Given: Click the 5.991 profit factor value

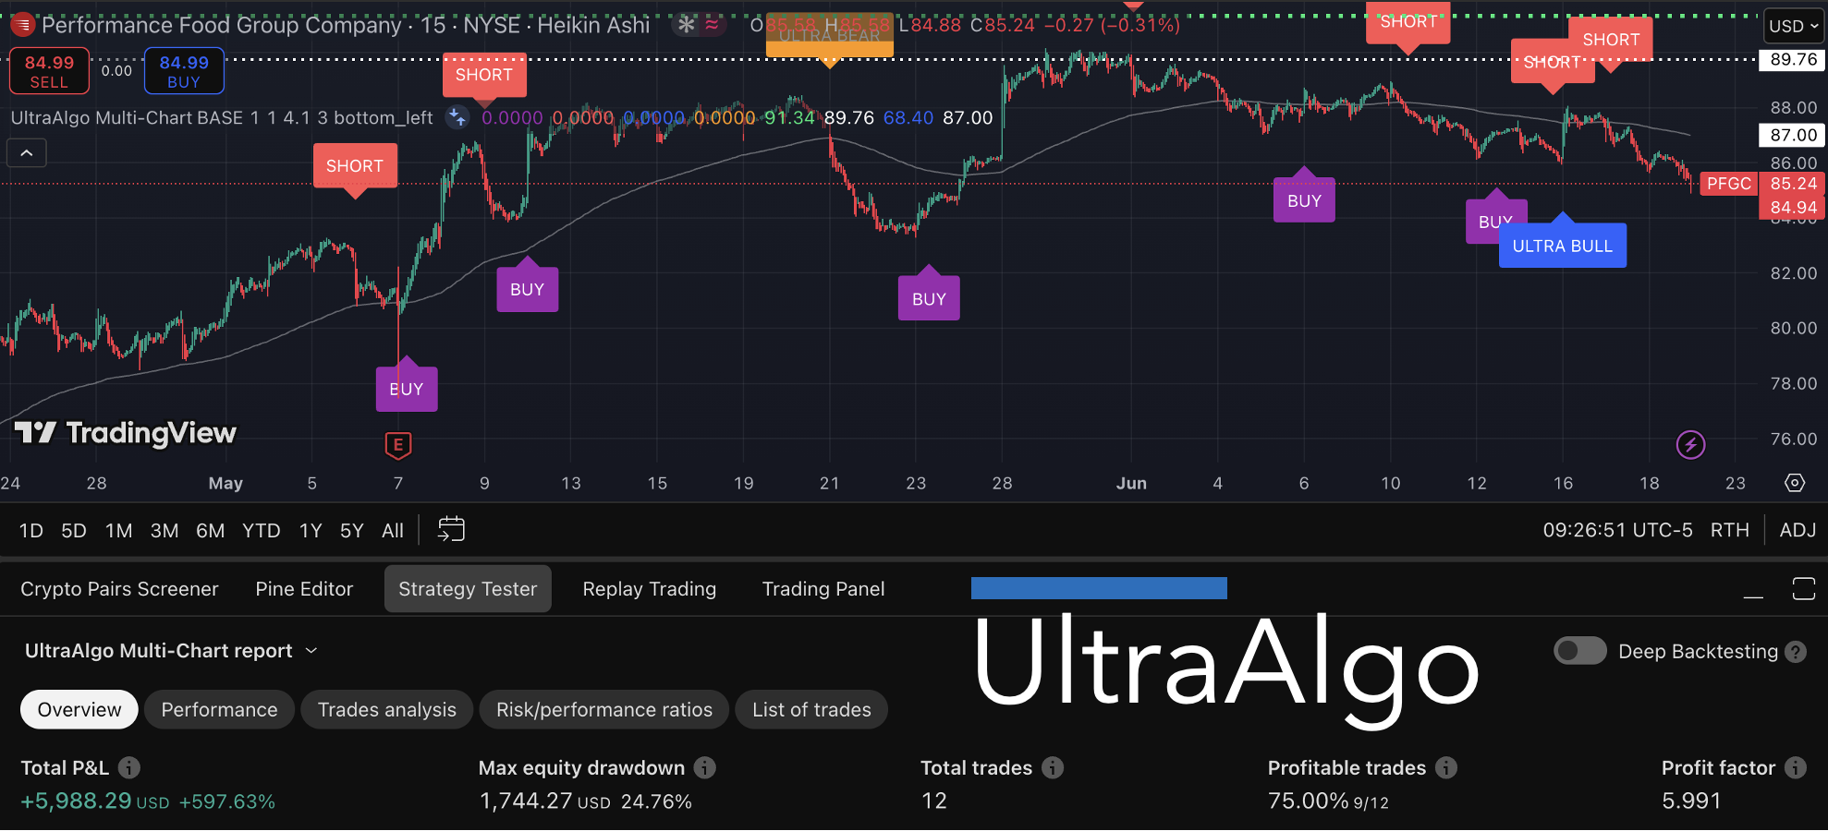Looking at the screenshot, I should [x=1691, y=801].
